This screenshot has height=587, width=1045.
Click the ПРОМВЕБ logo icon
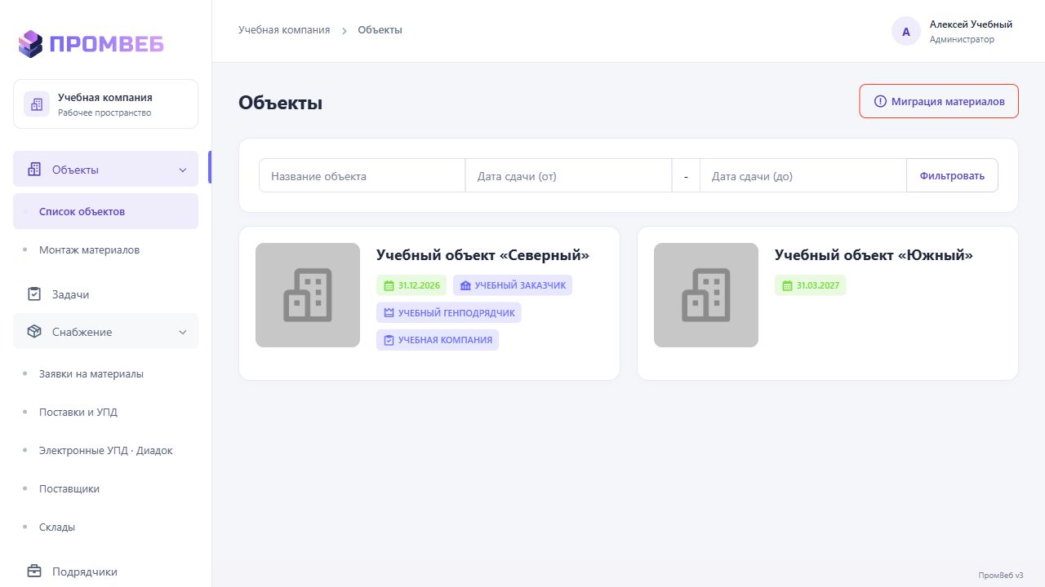pyautogui.click(x=30, y=44)
